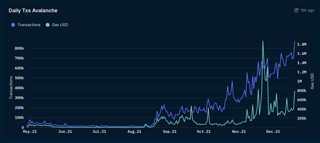
Task: Select the Aug.21 x-axis label
Action: (x=134, y=132)
